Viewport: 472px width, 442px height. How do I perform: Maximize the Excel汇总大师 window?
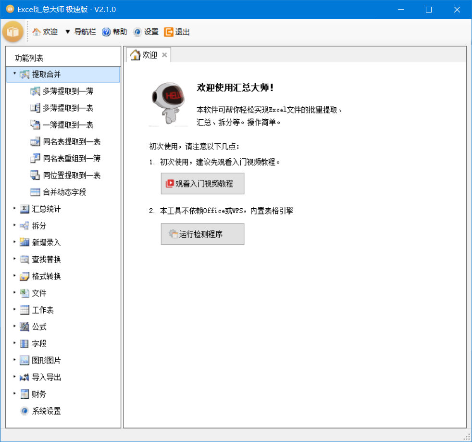(x=429, y=9)
